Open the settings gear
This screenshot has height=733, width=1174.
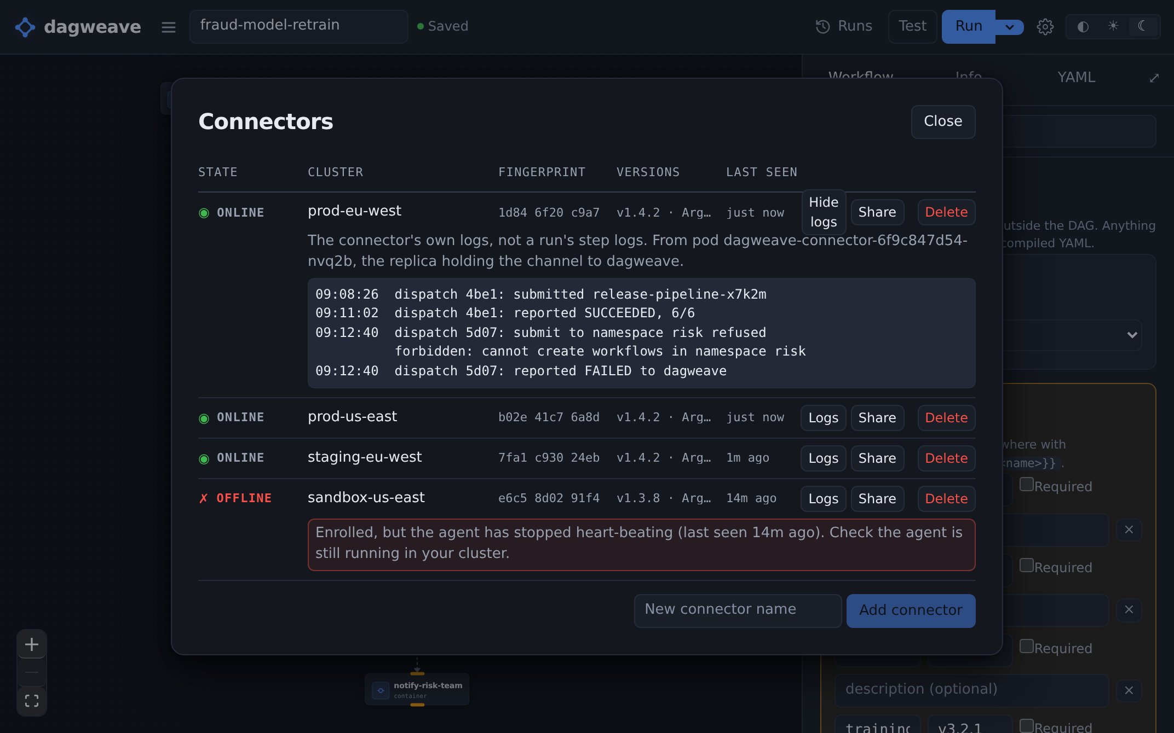pyautogui.click(x=1045, y=27)
